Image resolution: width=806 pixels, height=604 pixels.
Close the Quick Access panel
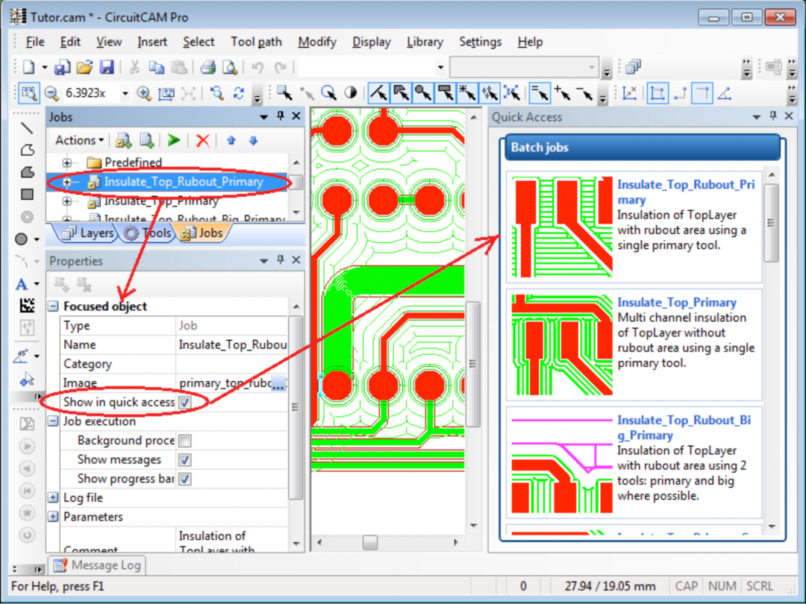789,116
